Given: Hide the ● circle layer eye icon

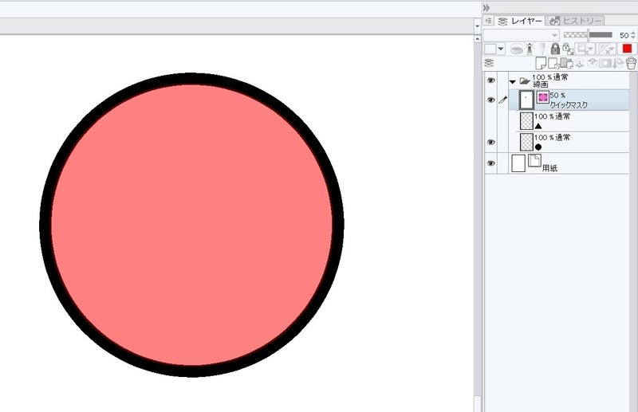Looking at the screenshot, I should 491,142.
